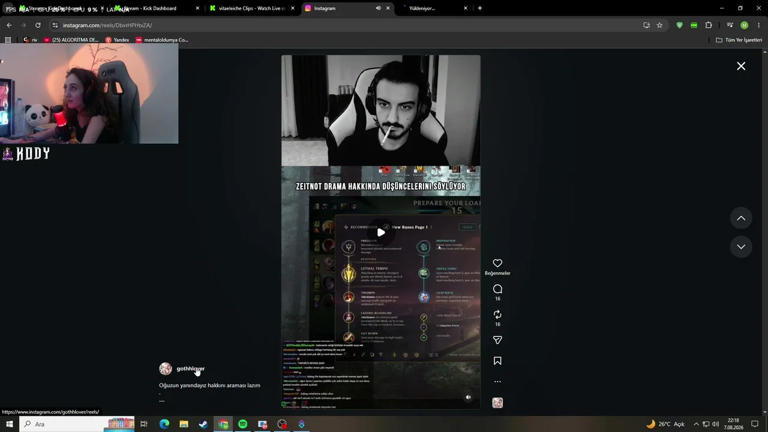
Task: Open File Explorer from the taskbar
Action: point(184,424)
